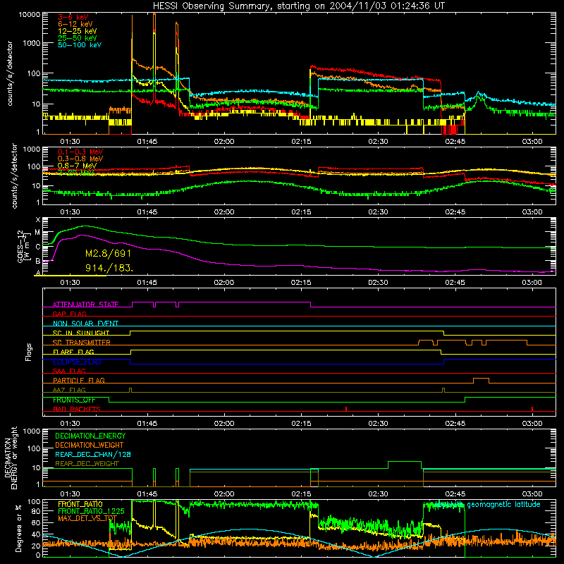Click the 0.3-0.8 MeV legend label
The image size is (564, 564).
tap(80, 159)
